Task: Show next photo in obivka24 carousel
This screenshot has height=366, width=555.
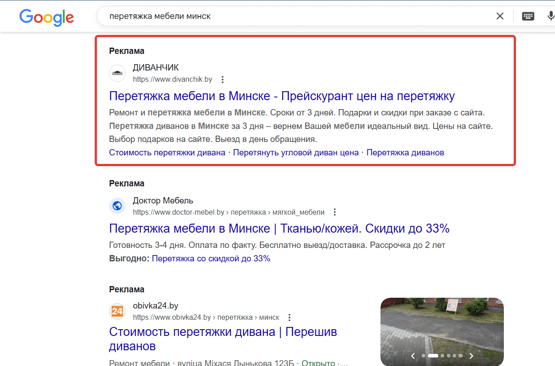Action: pos(471,356)
